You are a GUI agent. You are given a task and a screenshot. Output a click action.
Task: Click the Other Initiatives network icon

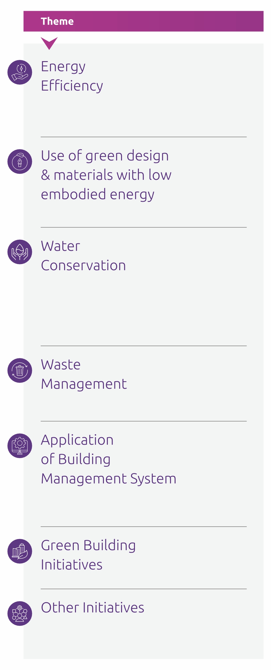(20, 613)
